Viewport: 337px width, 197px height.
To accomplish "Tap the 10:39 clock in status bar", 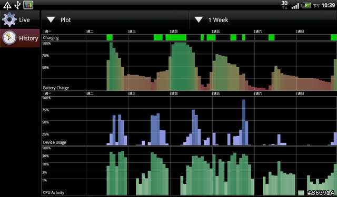I will pyautogui.click(x=328, y=5).
